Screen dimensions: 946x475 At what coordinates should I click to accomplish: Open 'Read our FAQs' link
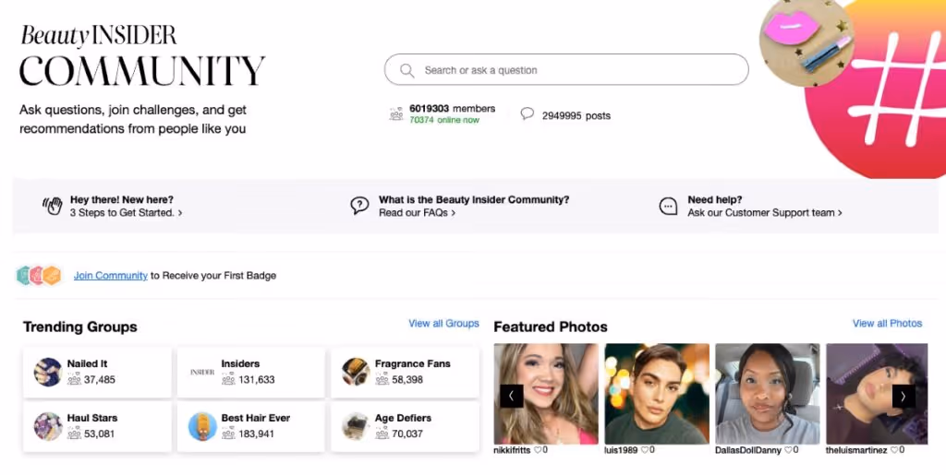pyautogui.click(x=417, y=212)
